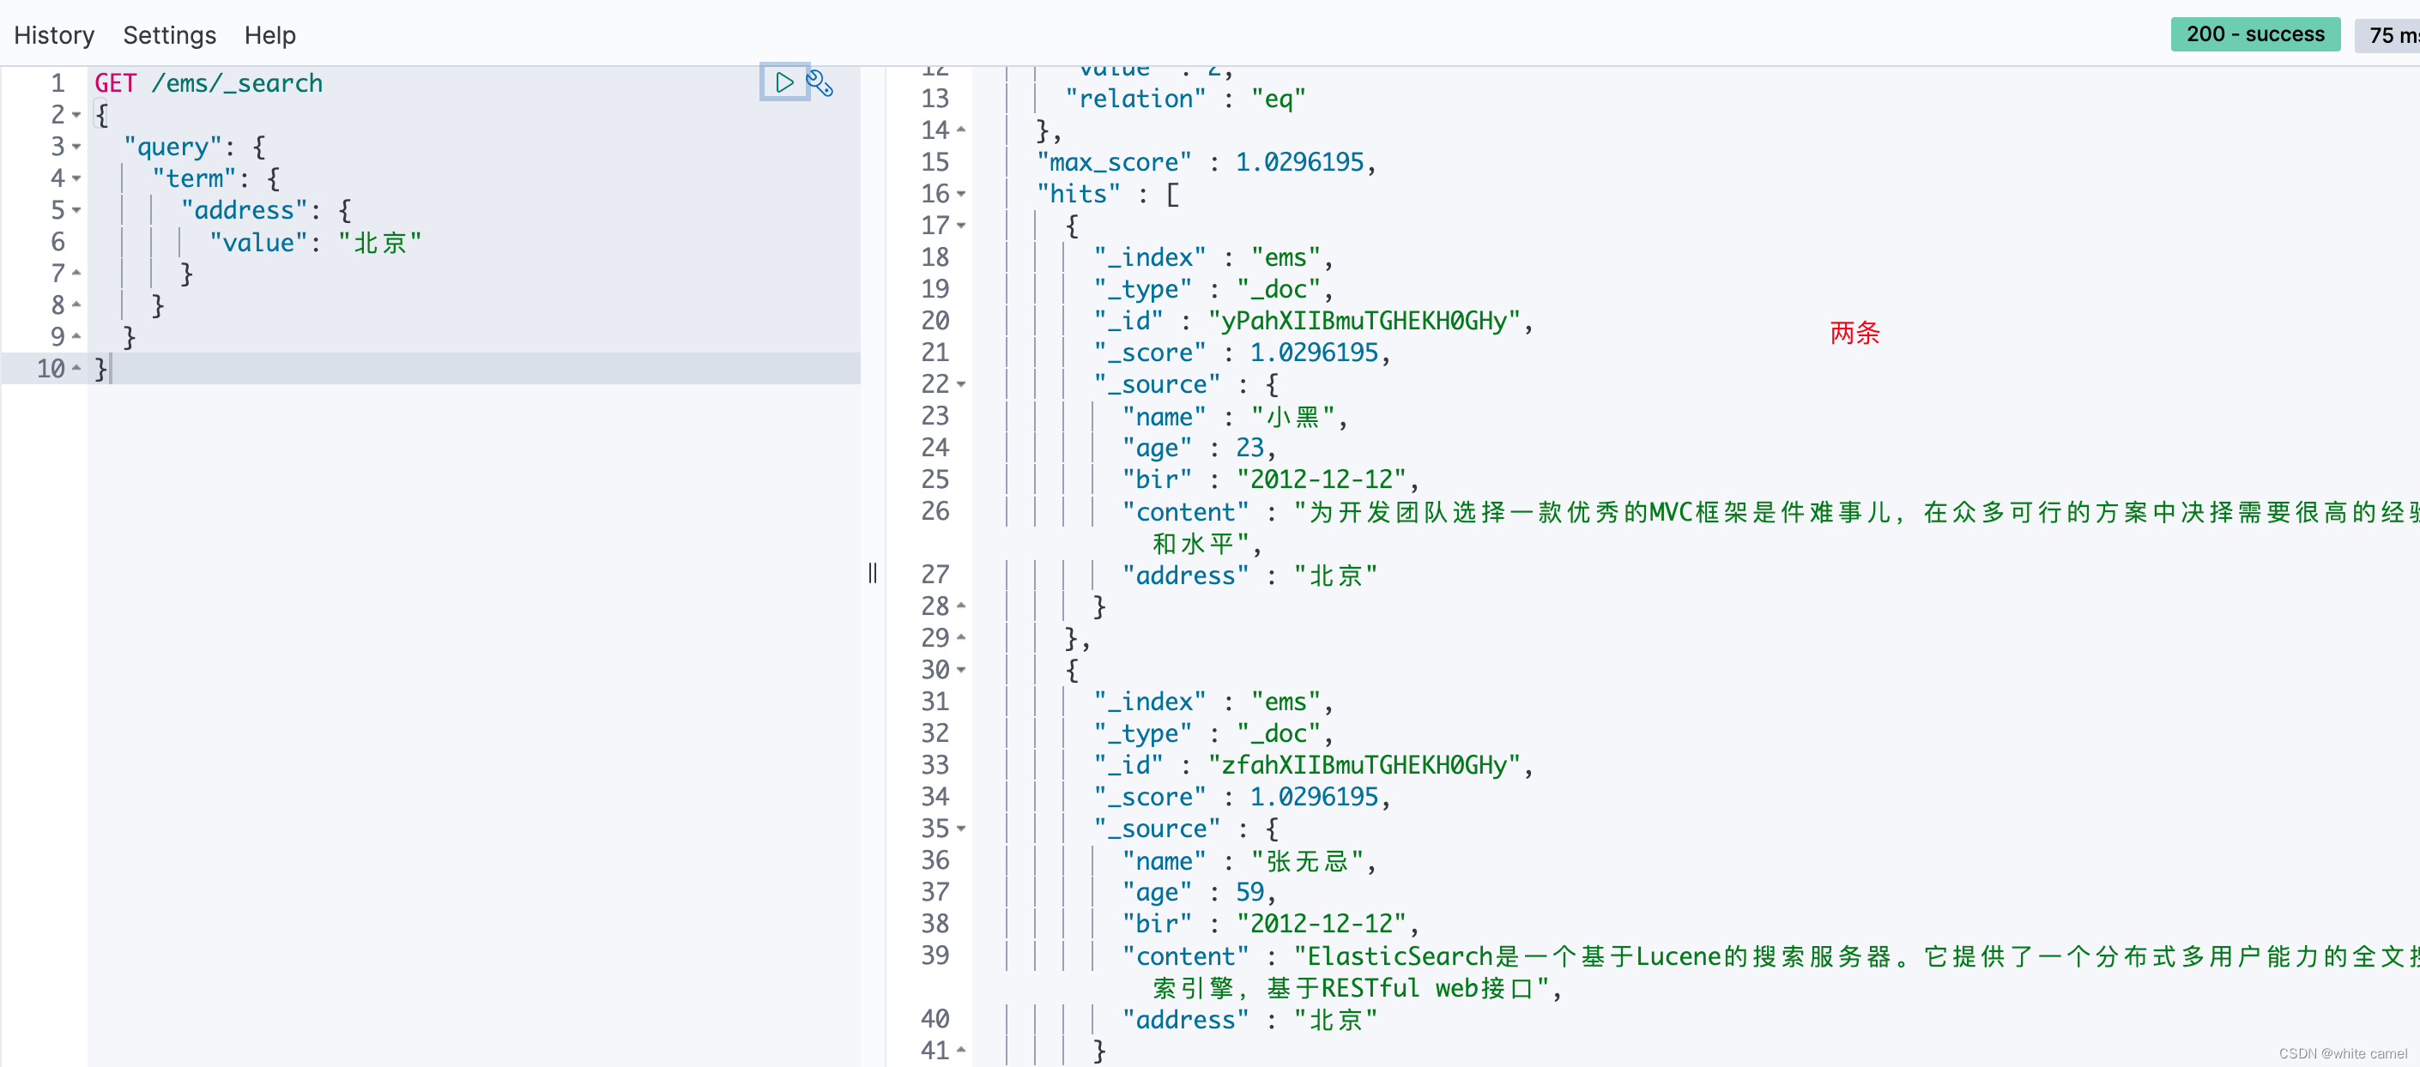
Task: Click the fold marker on editor line 10
Action: point(77,368)
